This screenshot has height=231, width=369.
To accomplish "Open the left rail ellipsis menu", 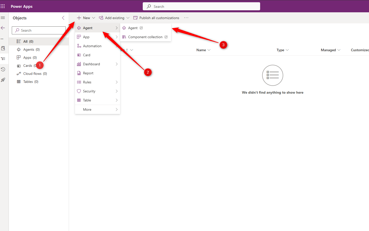I will (x=2, y=39).
